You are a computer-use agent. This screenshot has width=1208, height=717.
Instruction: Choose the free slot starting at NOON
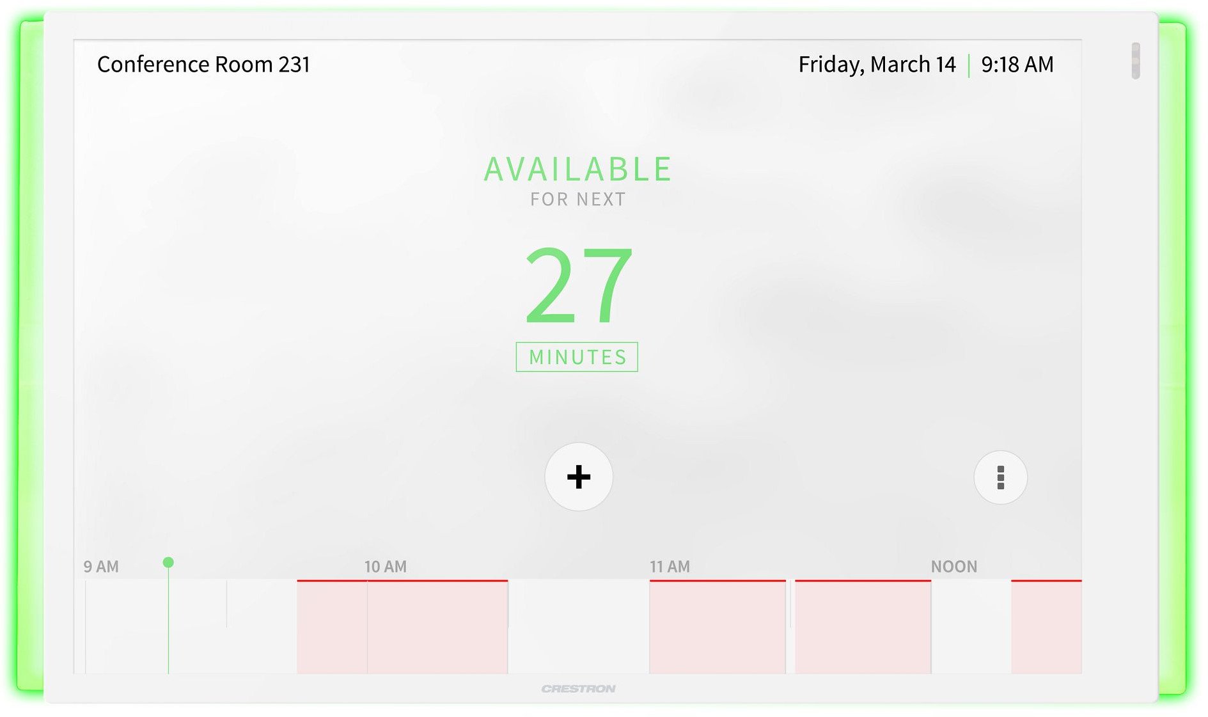tap(971, 627)
